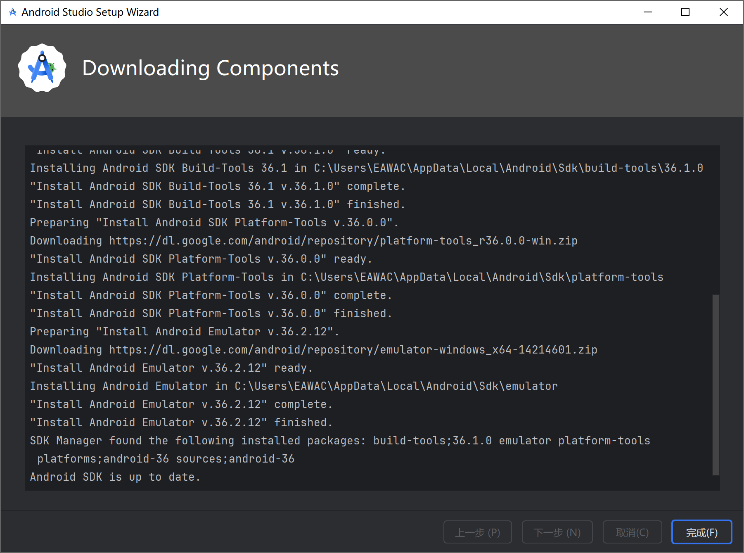Click the "Downloading Components" heading
The image size is (744, 553).
(210, 68)
